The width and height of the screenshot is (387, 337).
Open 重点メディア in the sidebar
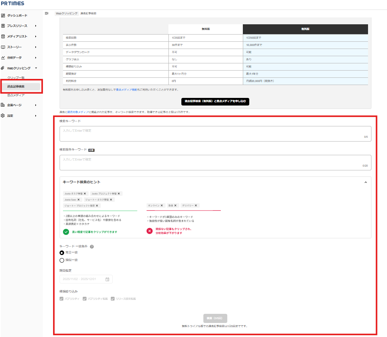tap(16, 95)
